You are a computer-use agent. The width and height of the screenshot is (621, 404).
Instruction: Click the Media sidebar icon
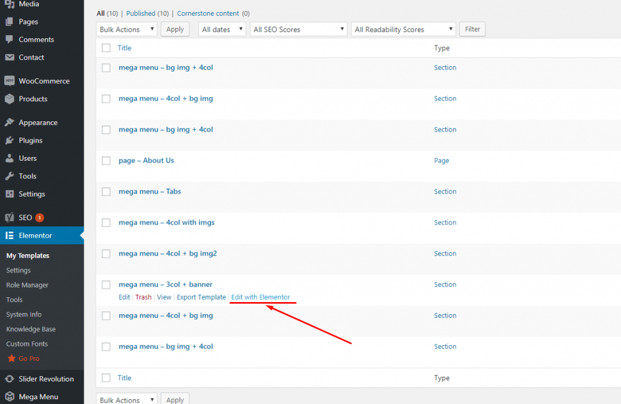coord(10,4)
